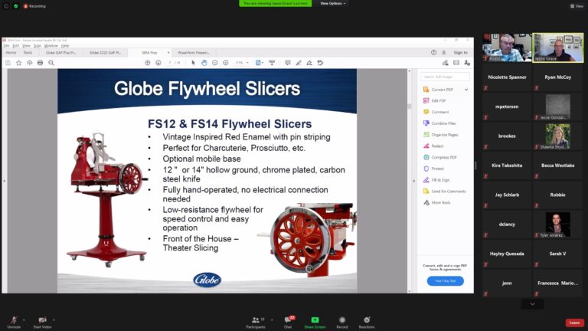Choose the Hand pan tool
This screenshot has width=588, height=331.
tap(204, 63)
